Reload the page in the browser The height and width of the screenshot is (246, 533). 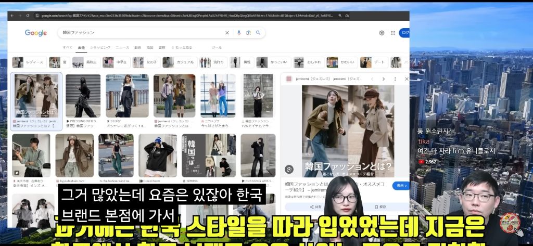pos(28,16)
